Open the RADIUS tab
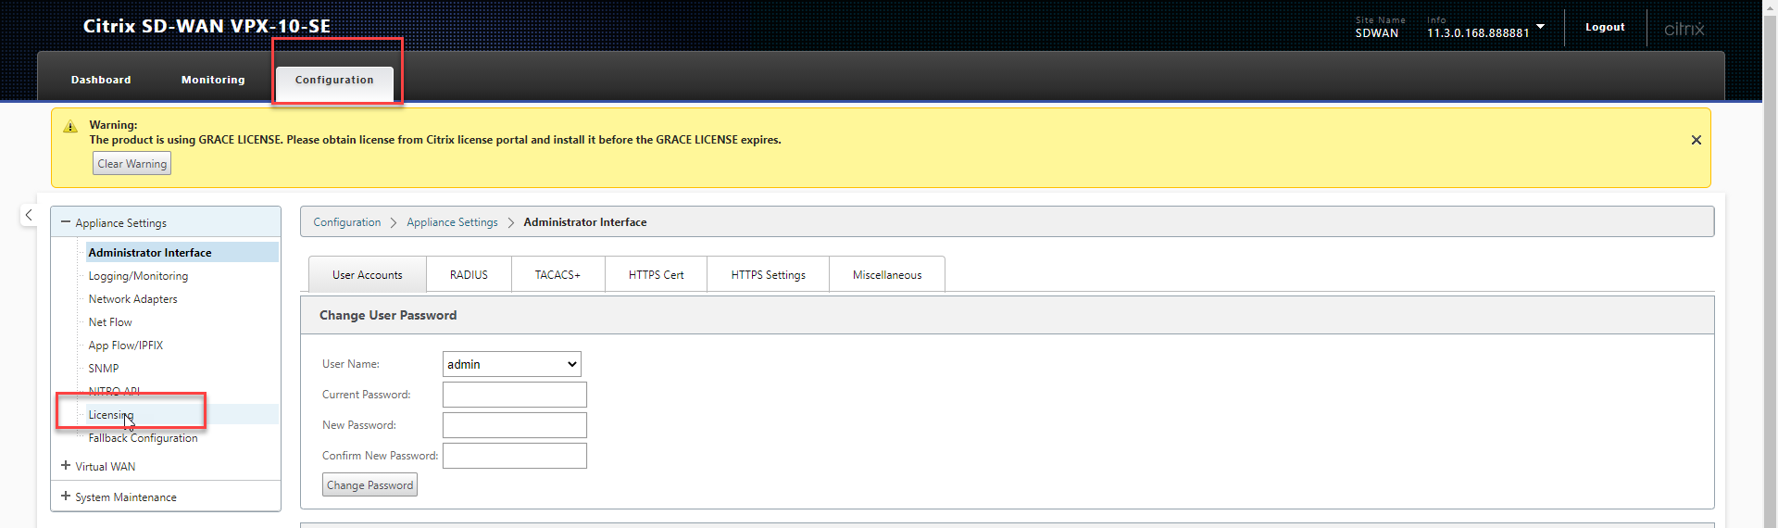Viewport: 1778px width, 528px height. tap(469, 275)
